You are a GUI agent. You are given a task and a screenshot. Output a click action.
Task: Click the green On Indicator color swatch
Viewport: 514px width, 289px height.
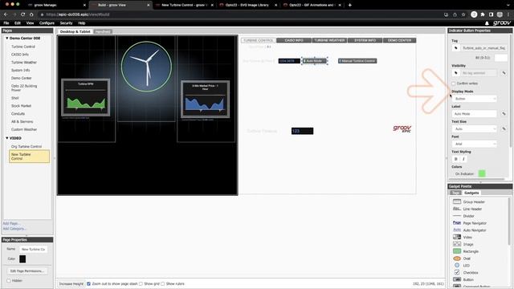[482, 173]
